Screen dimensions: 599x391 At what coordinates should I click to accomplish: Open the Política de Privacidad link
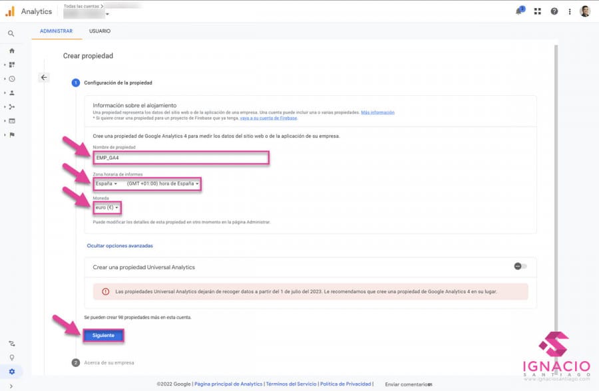345,384
